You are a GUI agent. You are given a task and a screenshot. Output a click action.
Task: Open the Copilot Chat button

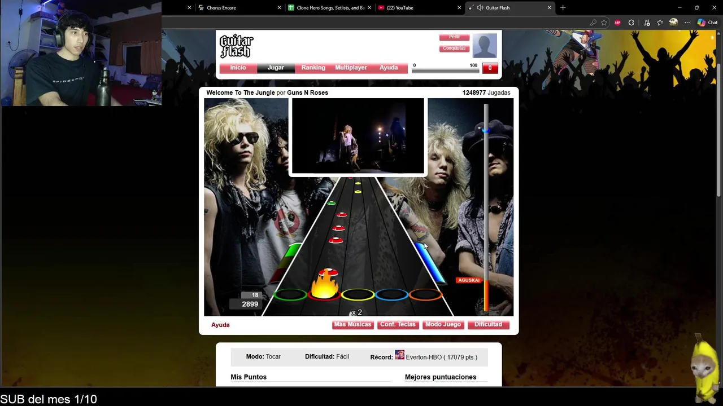click(x=707, y=23)
